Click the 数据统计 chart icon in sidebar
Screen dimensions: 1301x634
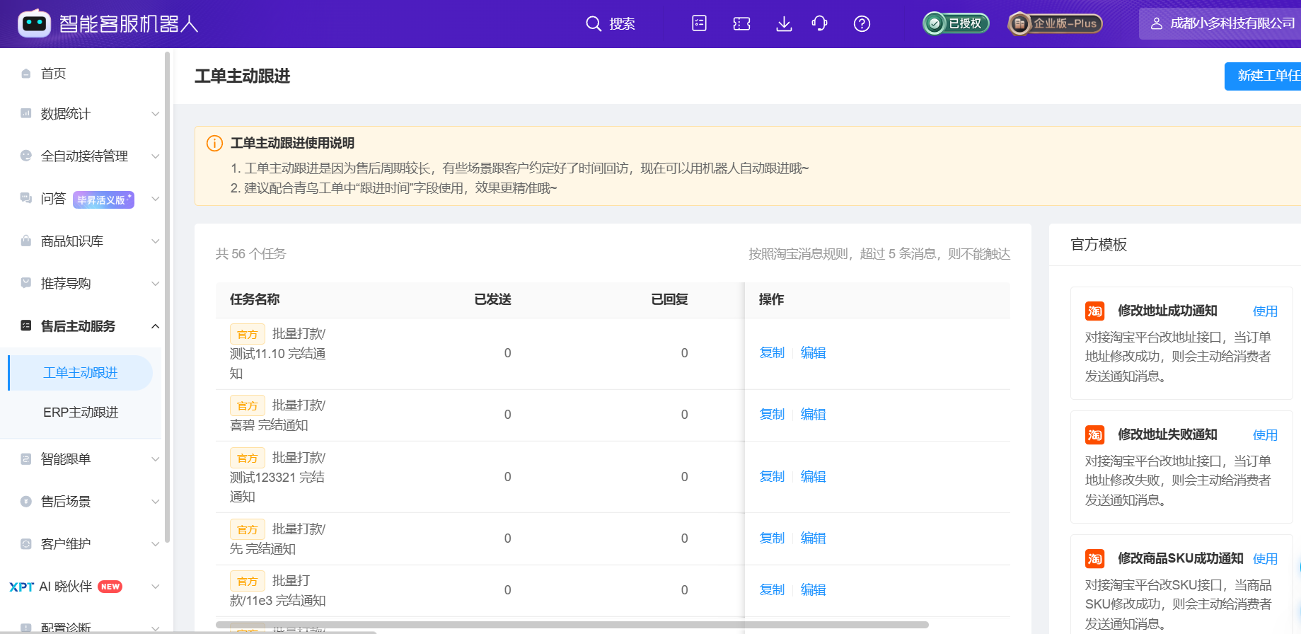(x=26, y=113)
